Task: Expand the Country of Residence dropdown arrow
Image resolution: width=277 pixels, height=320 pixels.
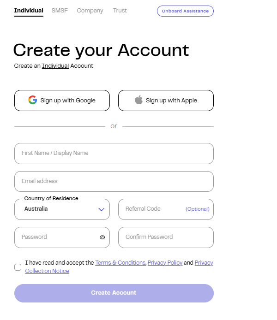Action: tap(102, 209)
